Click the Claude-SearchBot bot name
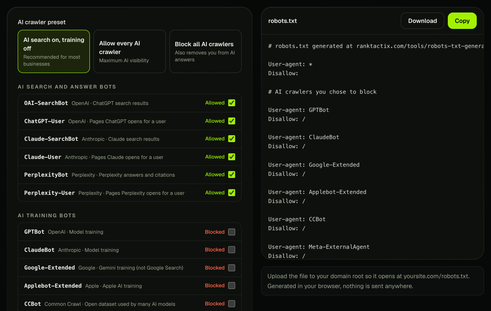The height and width of the screenshot is (311, 491). (x=51, y=139)
